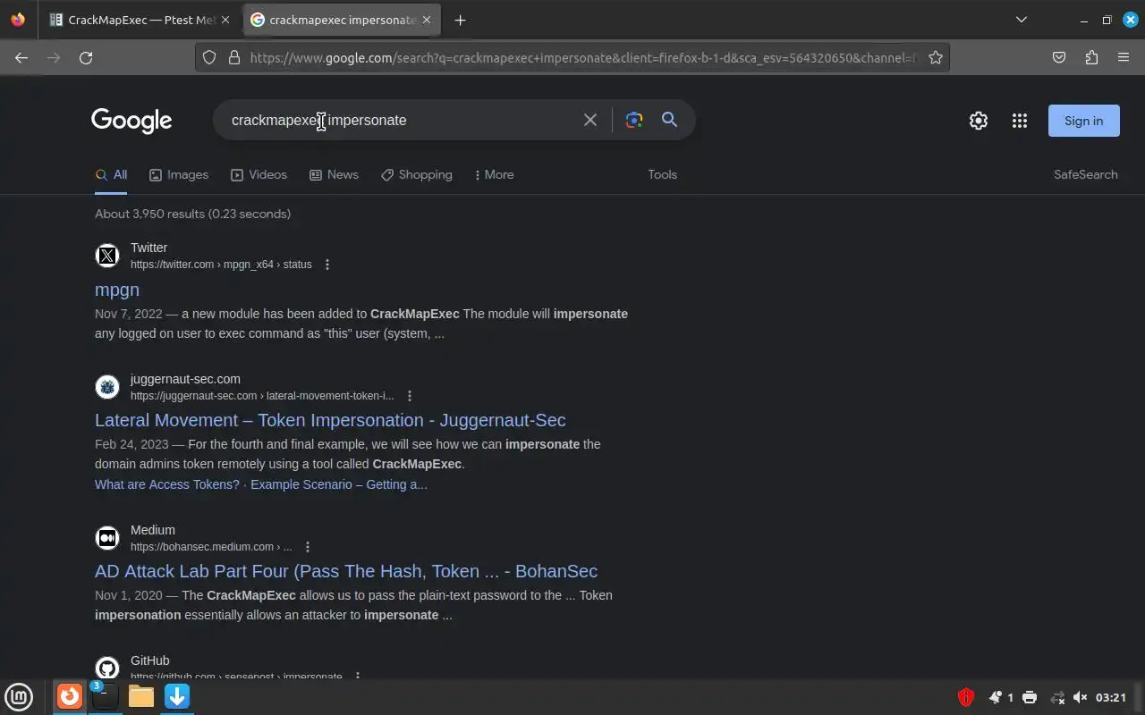Open the Extensions puzzle icon

coord(1091,57)
